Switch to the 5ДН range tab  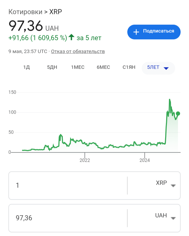tap(52, 67)
